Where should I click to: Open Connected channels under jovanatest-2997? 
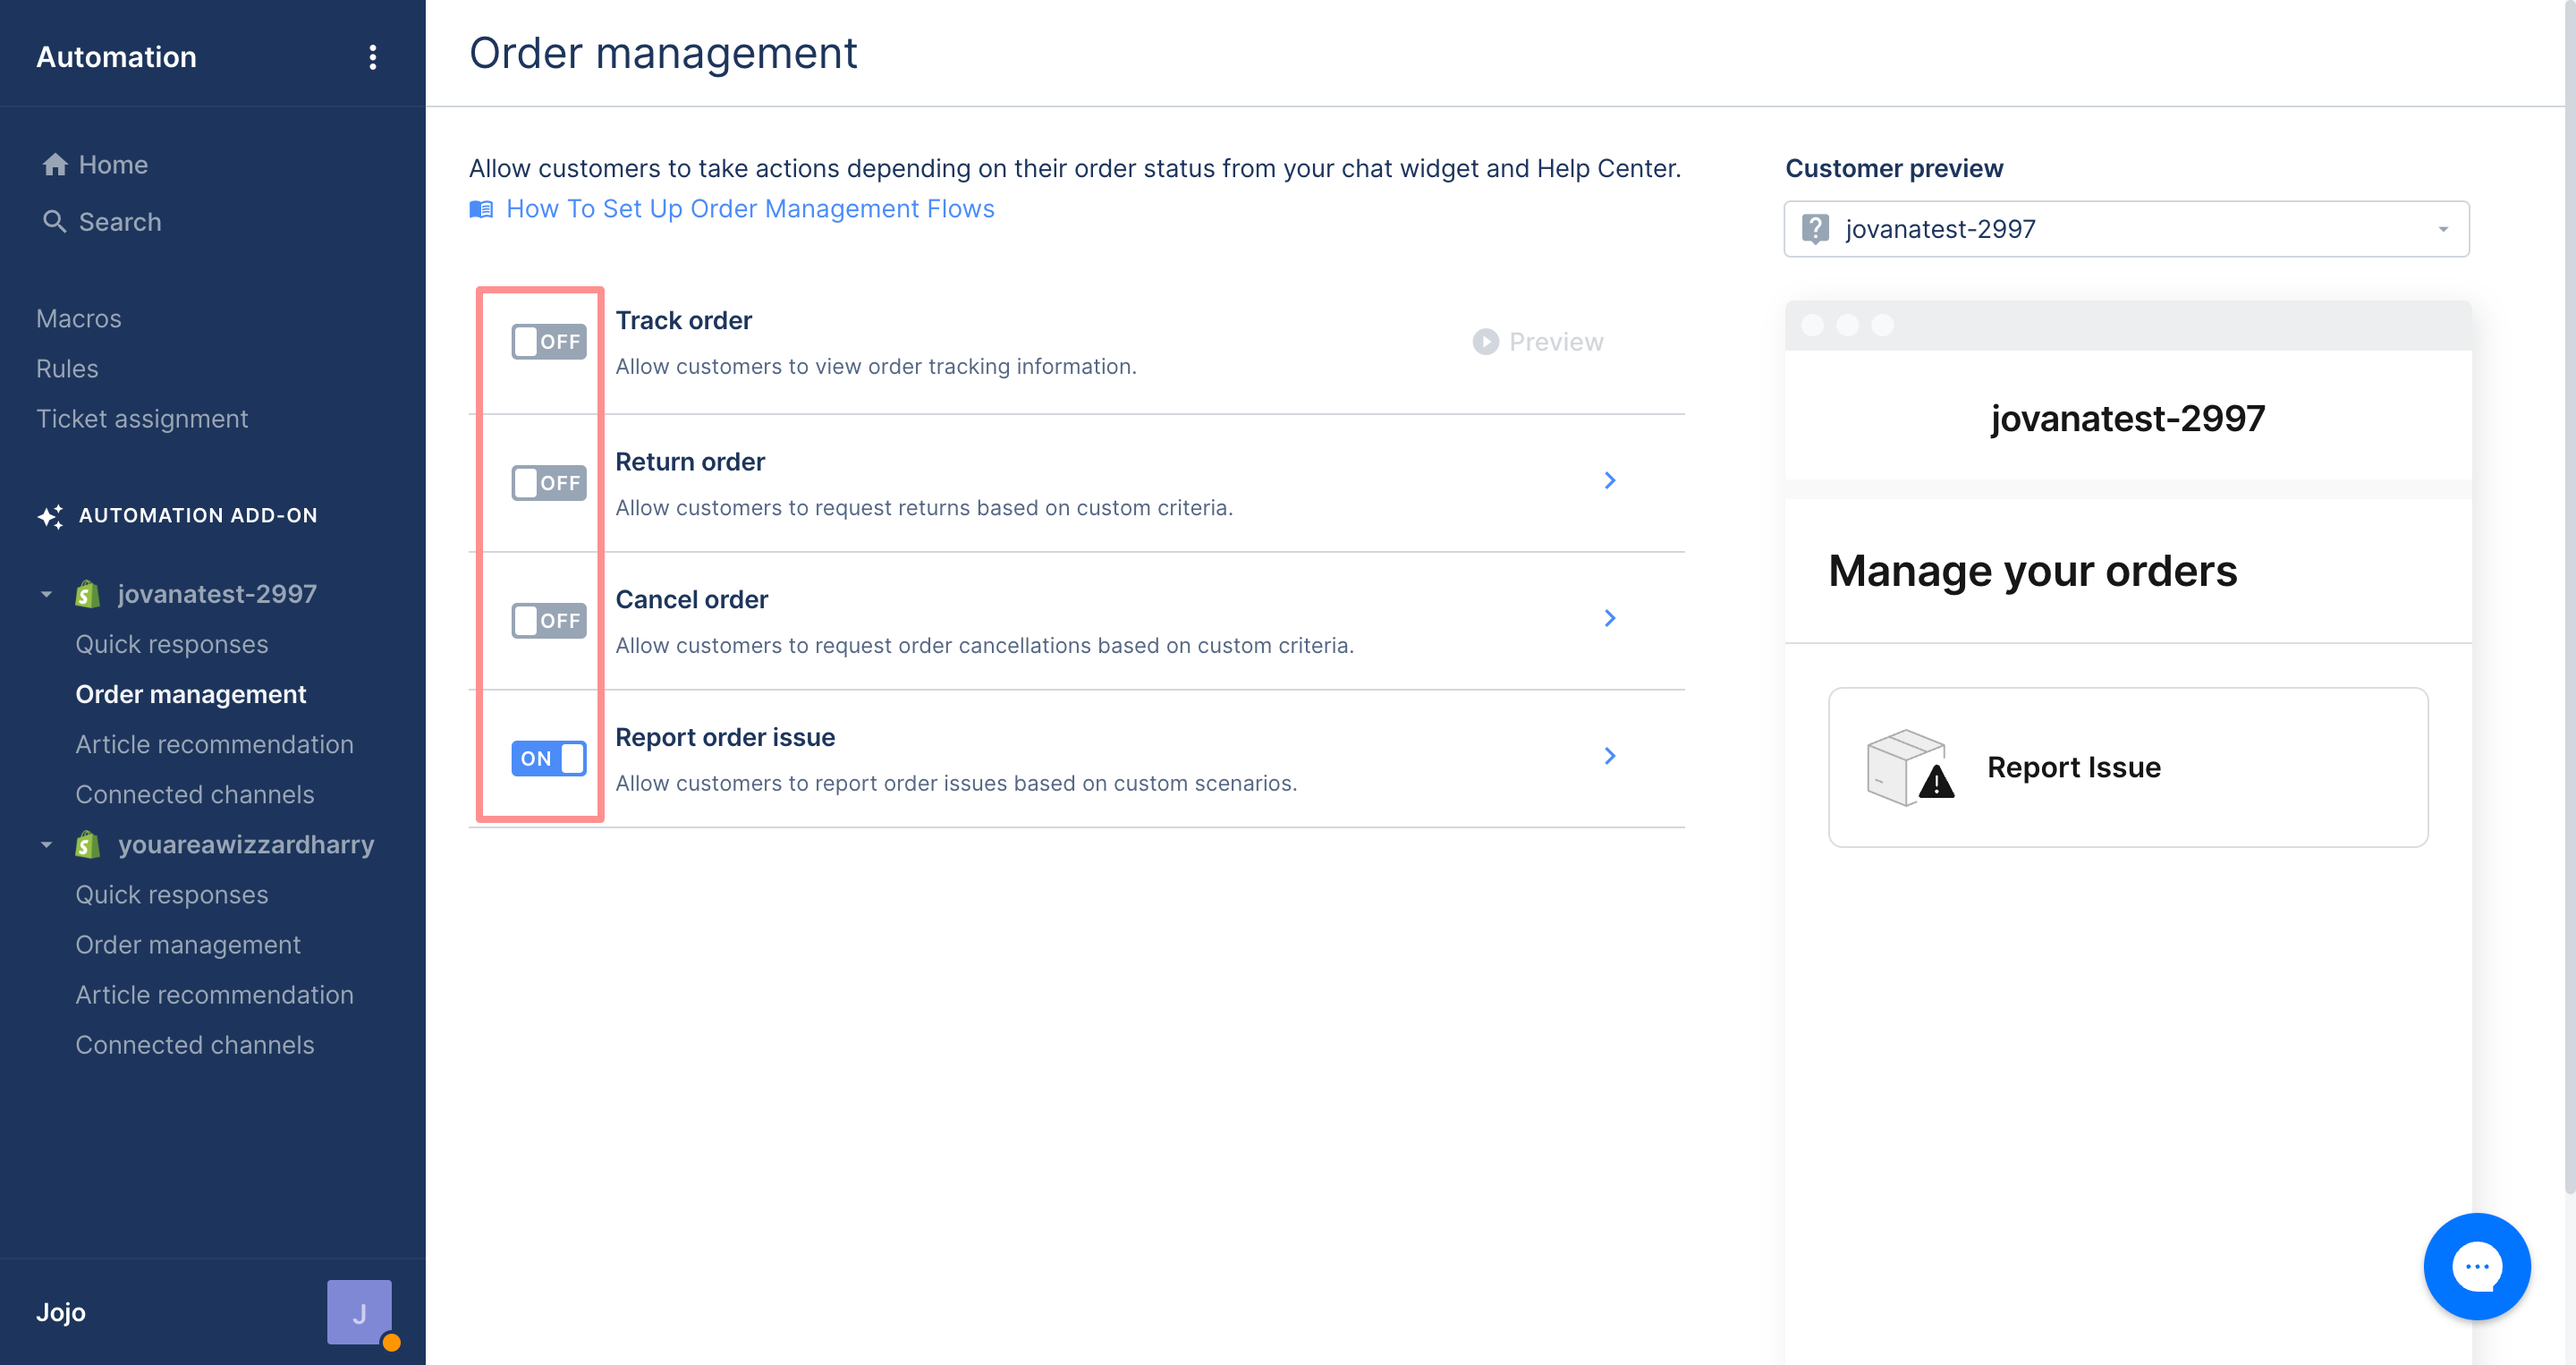(195, 794)
